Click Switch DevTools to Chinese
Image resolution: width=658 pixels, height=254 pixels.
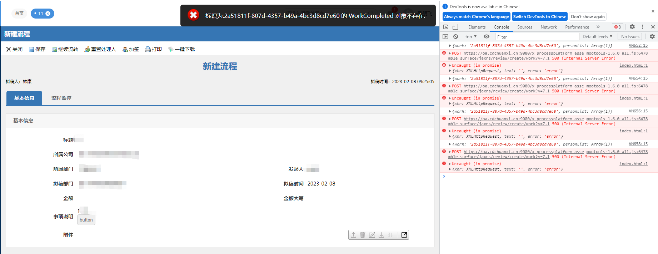click(x=539, y=16)
